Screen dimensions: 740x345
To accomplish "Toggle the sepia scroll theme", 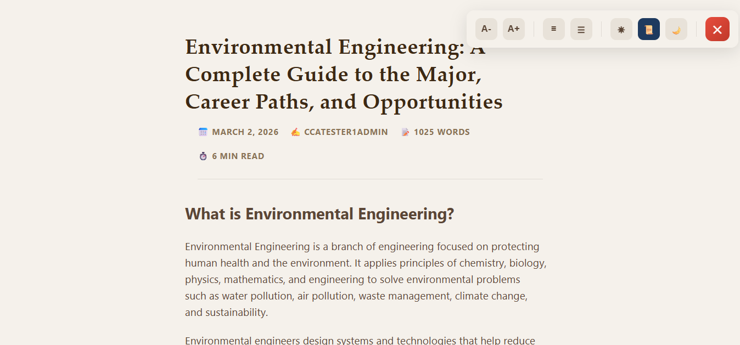I will [x=648, y=29].
